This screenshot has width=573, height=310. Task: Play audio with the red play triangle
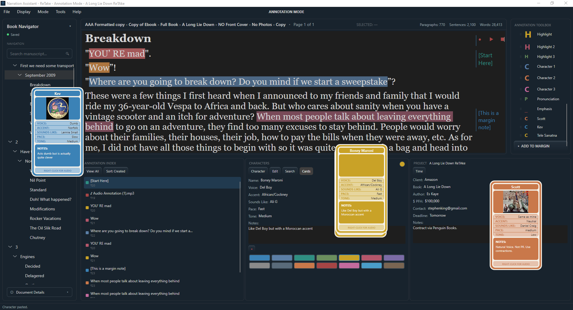tap(491, 39)
